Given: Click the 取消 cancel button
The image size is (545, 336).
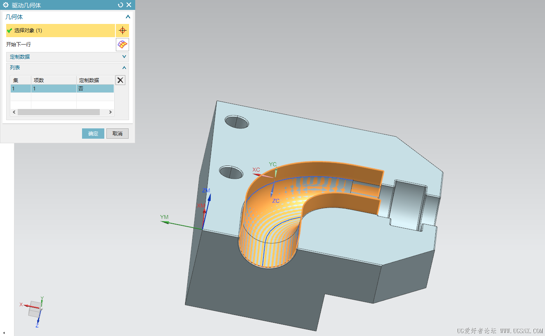Looking at the screenshot, I should tap(117, 133).
